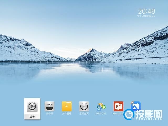168x126 pixels.
Task: Launch the WPS Office app icon
Action: pyautogui.click(x=101, y=106)
